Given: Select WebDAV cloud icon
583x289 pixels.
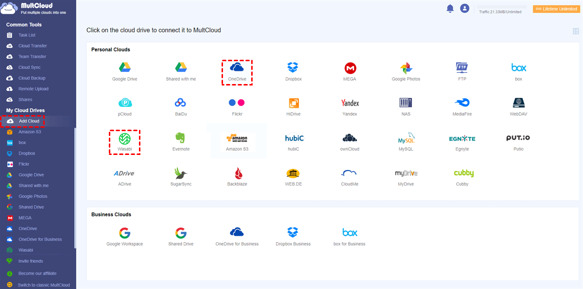Looking at the screenshot, I should (x=518, y=106).
